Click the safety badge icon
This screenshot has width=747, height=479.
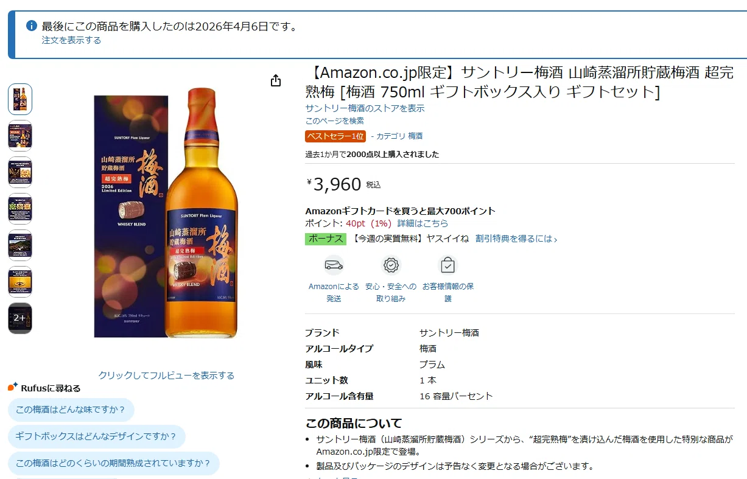coord(391,265)
